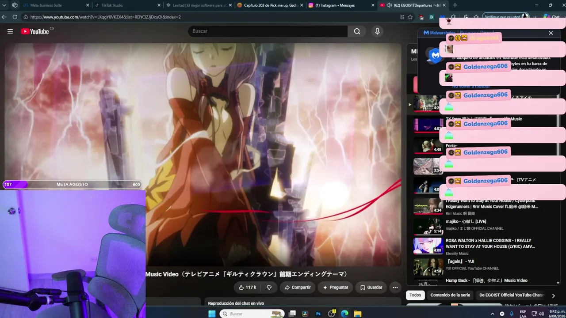Select the Contenido de la serie chip
The width and height of the screenshot is (566, 318).
tap(450, 295)
